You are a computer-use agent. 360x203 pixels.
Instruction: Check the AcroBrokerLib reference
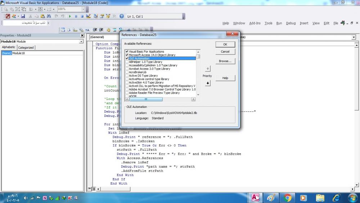coord(127,72)
